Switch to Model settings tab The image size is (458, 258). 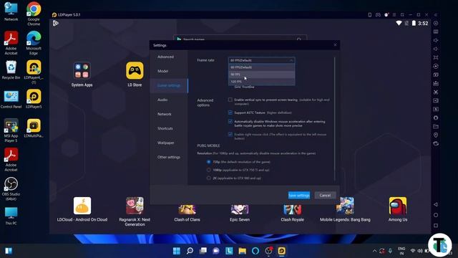click(169, 71)
